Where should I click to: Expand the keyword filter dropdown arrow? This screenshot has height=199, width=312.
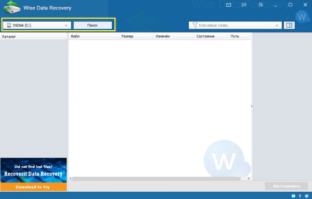(x=277, y=26)
